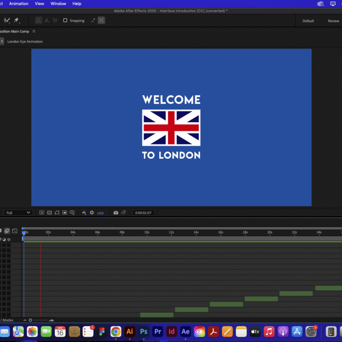Open Photoshop from the Dock
This screenshot has height=342, width=342.
tap(144, 332)
